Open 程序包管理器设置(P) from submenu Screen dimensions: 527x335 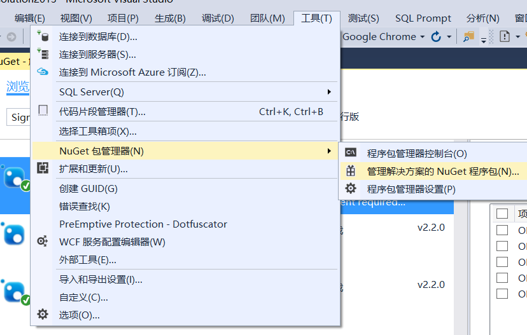(433, 189)
